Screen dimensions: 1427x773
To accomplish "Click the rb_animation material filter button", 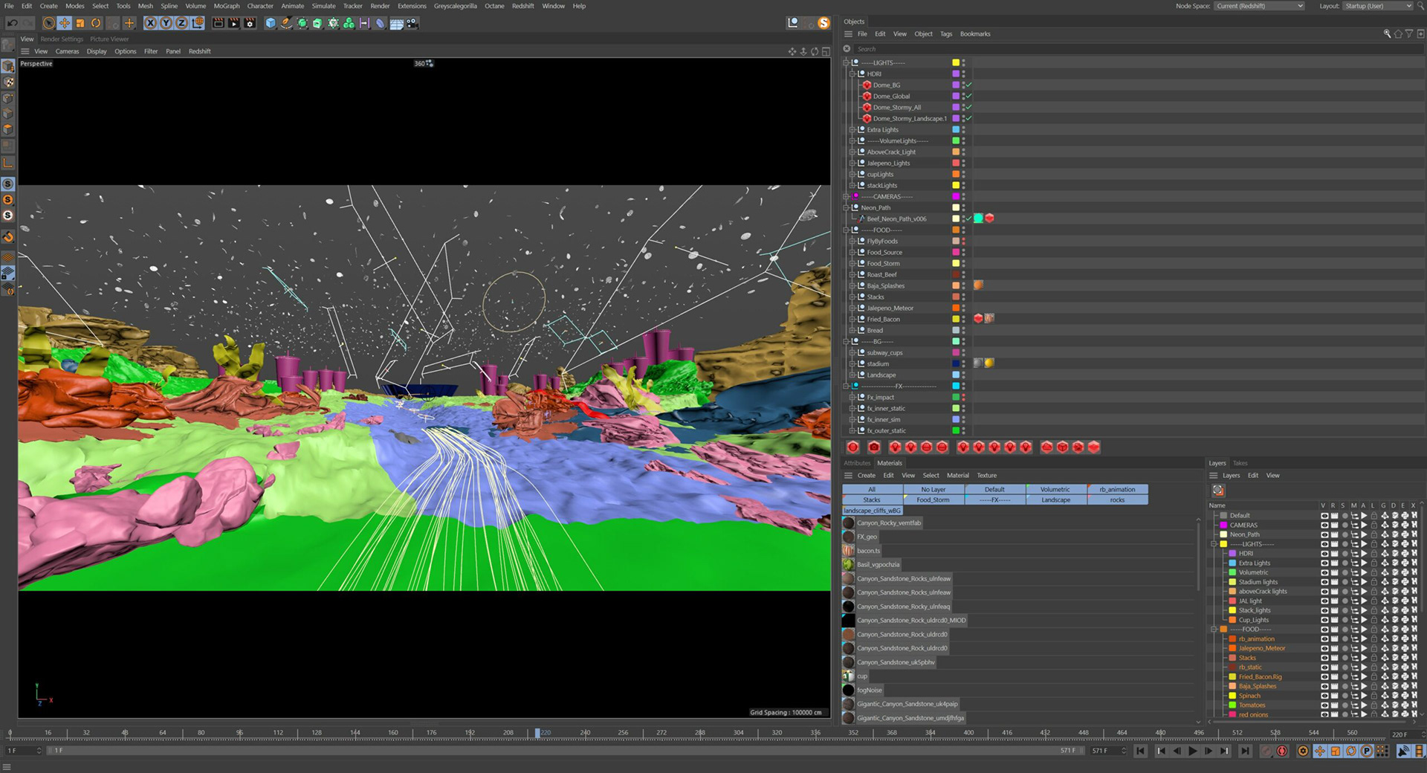I will [x=1118, y=489].
